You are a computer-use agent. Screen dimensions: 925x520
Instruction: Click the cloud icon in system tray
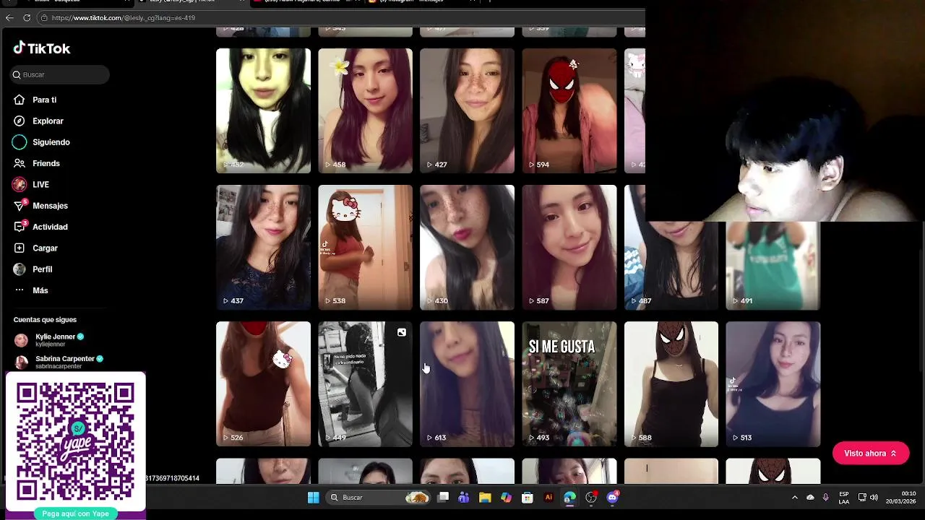coord(810,498)
